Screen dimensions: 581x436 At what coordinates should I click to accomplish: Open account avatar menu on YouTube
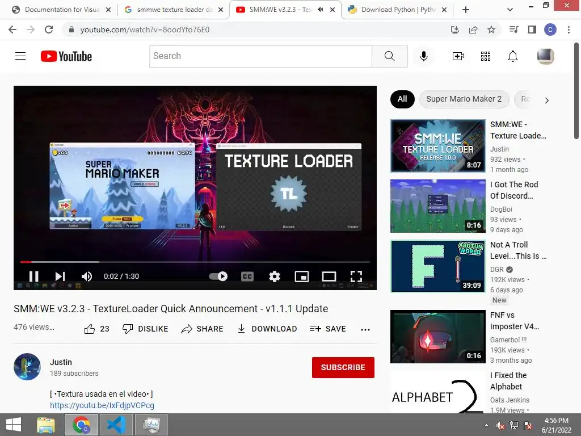[545, 56]
